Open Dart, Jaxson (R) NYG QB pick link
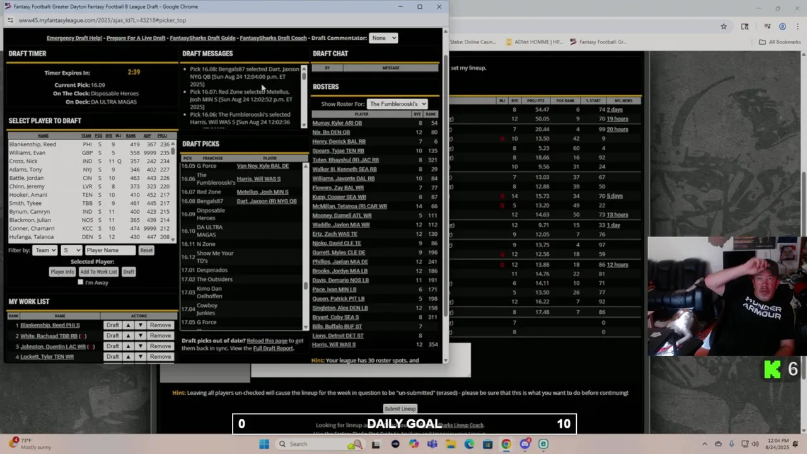 (x=267, y=201)
